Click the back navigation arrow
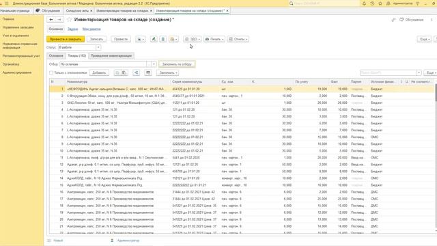This screenshot has width=437, height=246. [51, 20]
